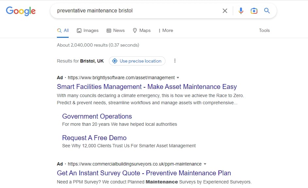Click the magnifying glass search button
This screenshot has width=308, height=188.
tap(267, 11)
